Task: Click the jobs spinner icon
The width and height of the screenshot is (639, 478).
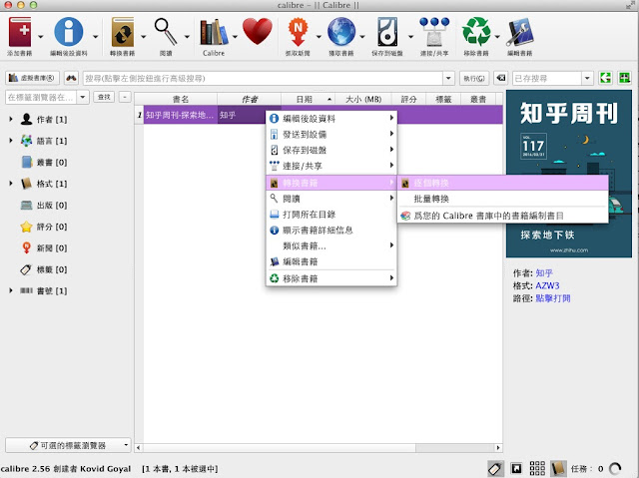Action: [615, 469]
